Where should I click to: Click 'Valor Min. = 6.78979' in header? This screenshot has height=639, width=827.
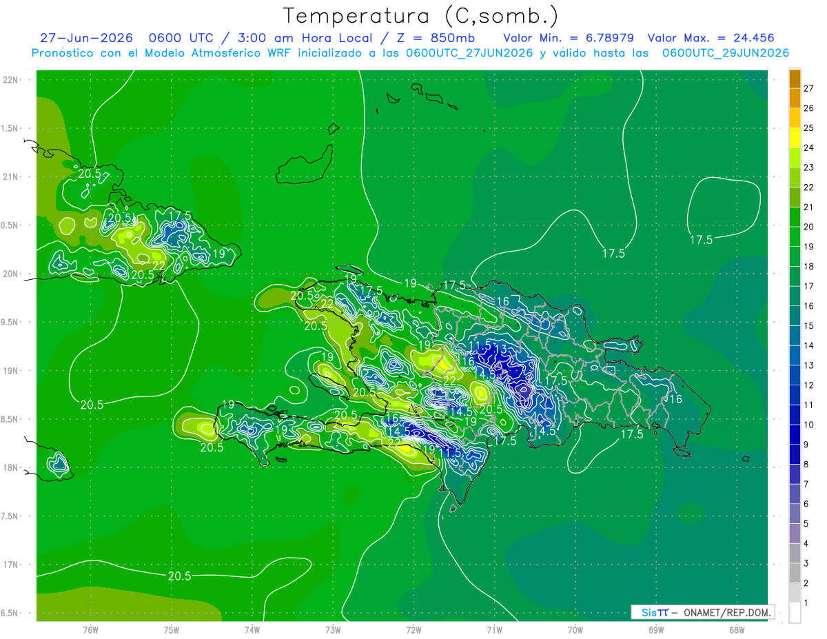pos(569,38)
